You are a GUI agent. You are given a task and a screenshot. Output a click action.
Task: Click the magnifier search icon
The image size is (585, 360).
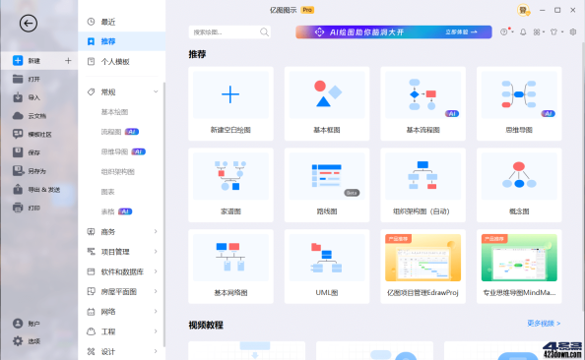(x=264, y=32)
